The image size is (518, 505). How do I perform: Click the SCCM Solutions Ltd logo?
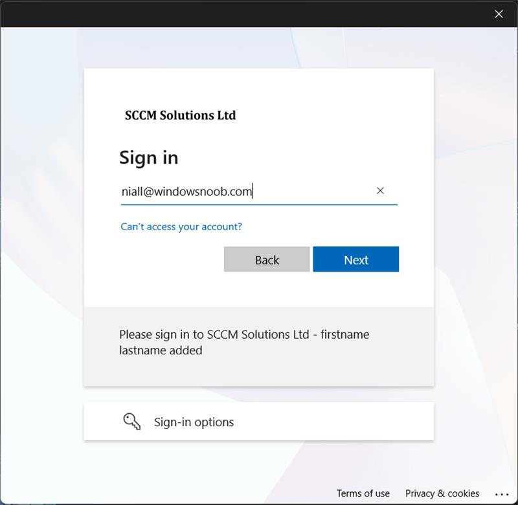pos(180,116)
